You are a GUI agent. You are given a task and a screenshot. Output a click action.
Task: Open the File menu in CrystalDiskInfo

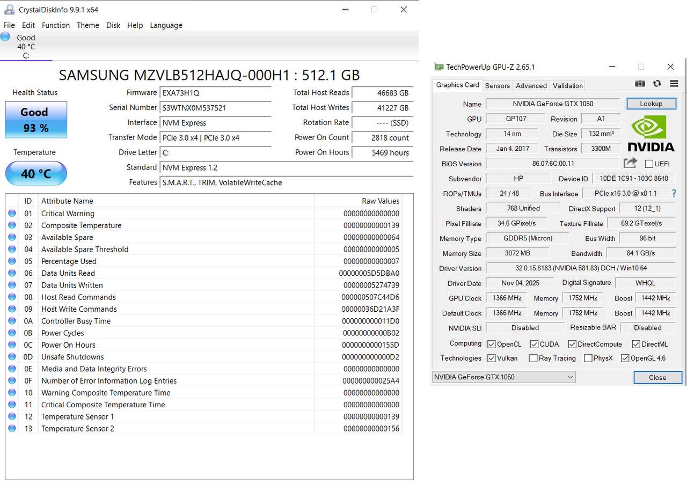click(x=9, y=25)
